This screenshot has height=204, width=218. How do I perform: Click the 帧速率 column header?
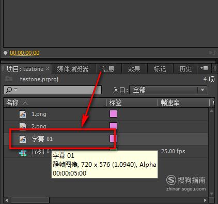pyautogui.click(x=170, y=103)
